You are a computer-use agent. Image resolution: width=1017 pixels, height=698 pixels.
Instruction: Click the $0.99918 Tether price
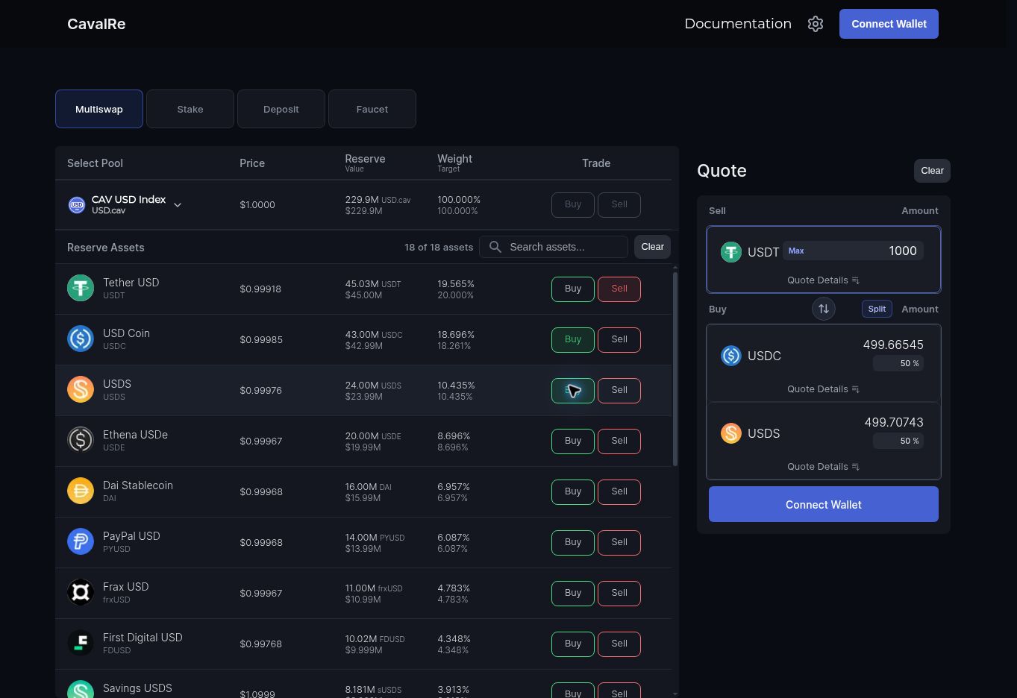click(260, 289)
